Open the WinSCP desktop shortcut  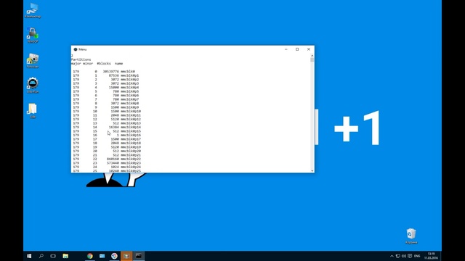pos(33,36)
